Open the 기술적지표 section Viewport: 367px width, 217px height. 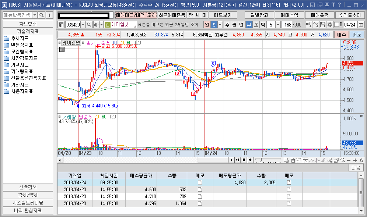tap(28, 31)
